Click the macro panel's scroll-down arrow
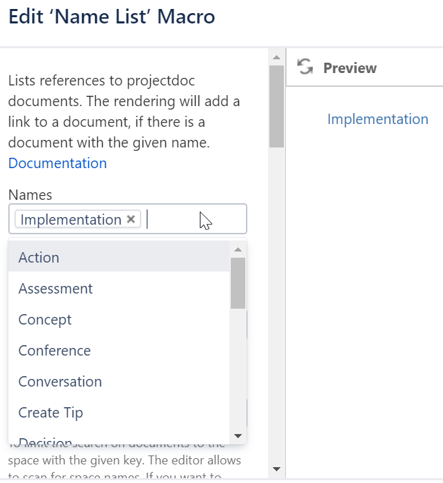The width and height of the screenshot is (443, 483). click(x=276, y=469)
